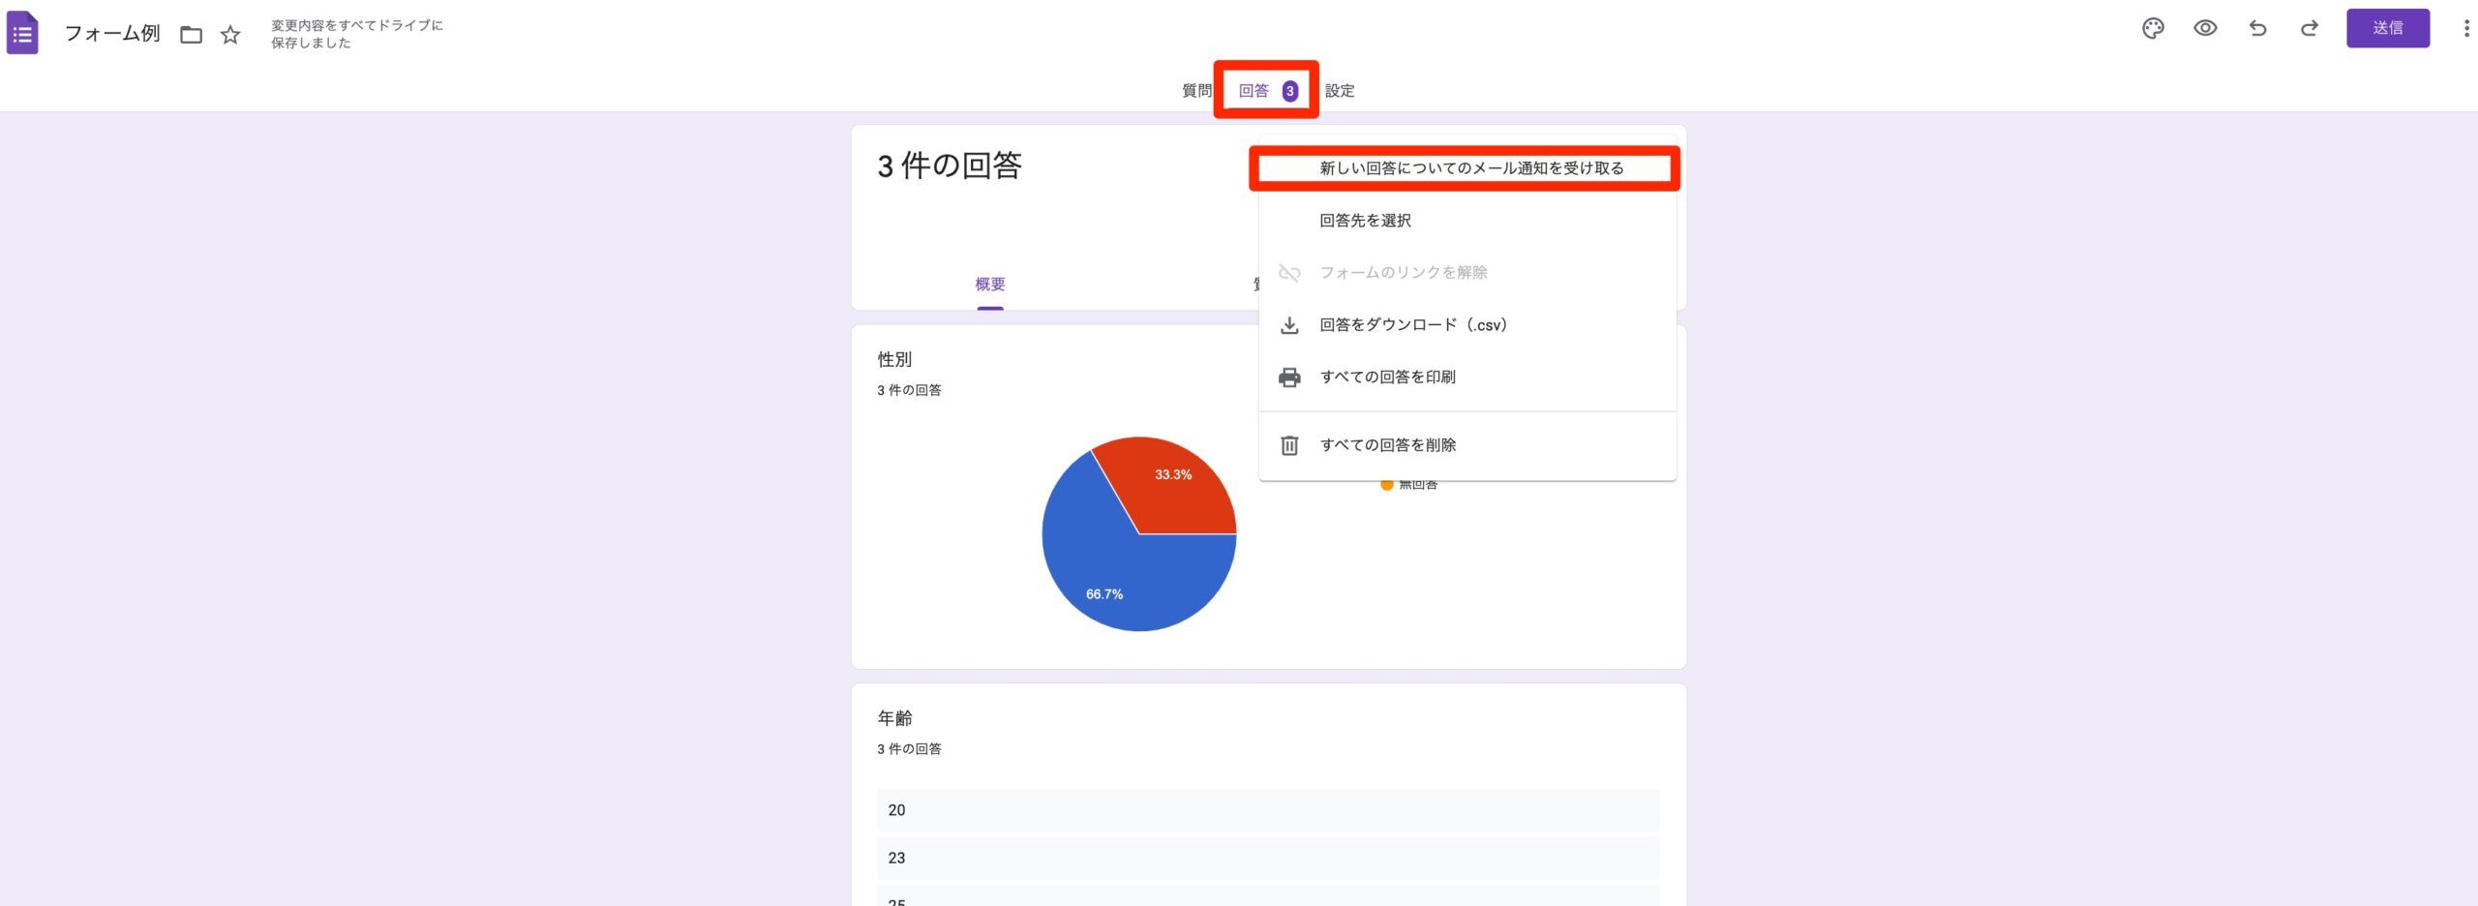2478x906 pixels.
Task: Click the undo arrow icon
Action: click(x=2258, y=28)
